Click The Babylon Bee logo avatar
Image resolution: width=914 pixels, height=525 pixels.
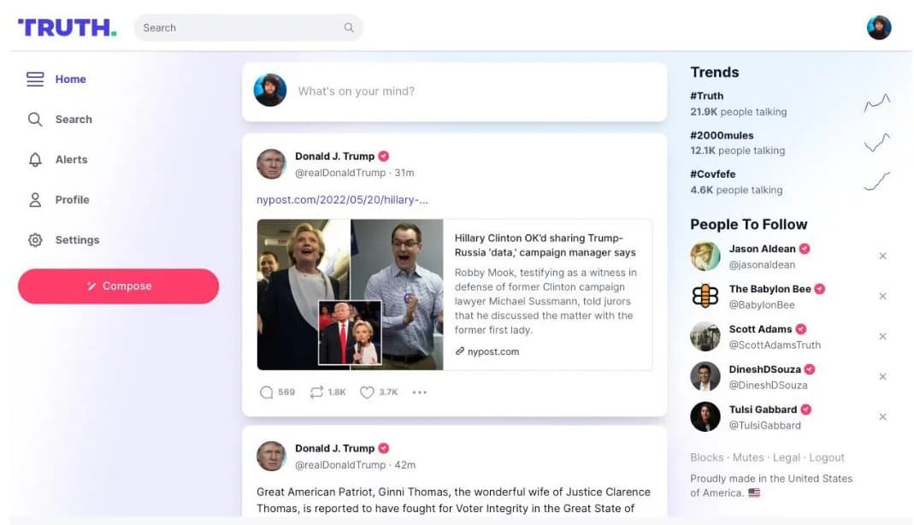[705, 296]
